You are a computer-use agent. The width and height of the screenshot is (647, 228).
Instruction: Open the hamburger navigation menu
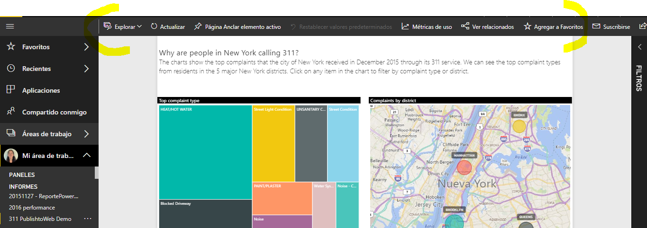click(10, 26)
